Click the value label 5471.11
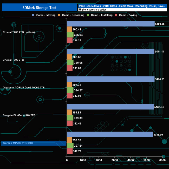 coord(159,51)
